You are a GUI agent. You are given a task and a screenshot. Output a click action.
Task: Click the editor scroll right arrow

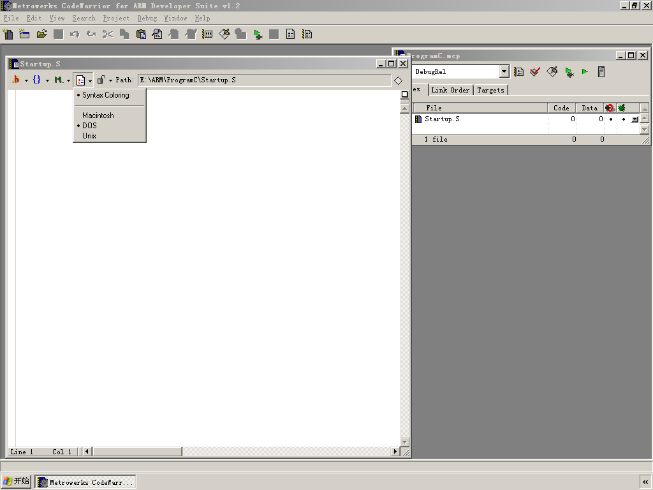[x=395, y=452]
